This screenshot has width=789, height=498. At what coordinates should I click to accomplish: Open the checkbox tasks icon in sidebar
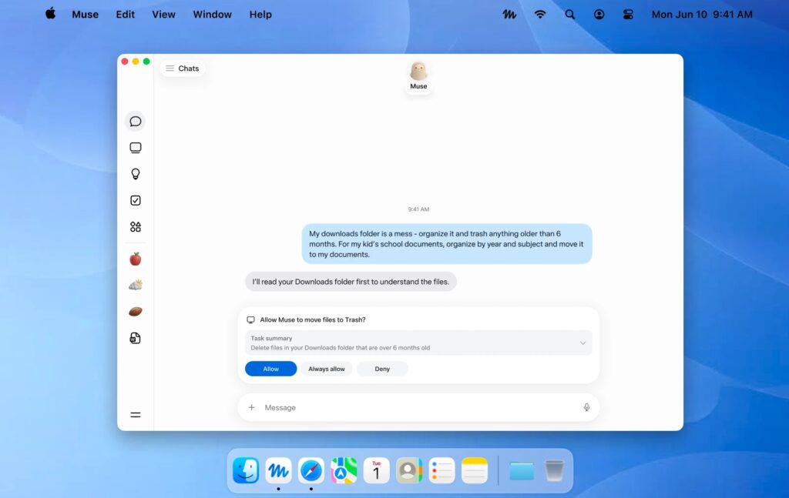pyautogui.click(x=136, y=200)
